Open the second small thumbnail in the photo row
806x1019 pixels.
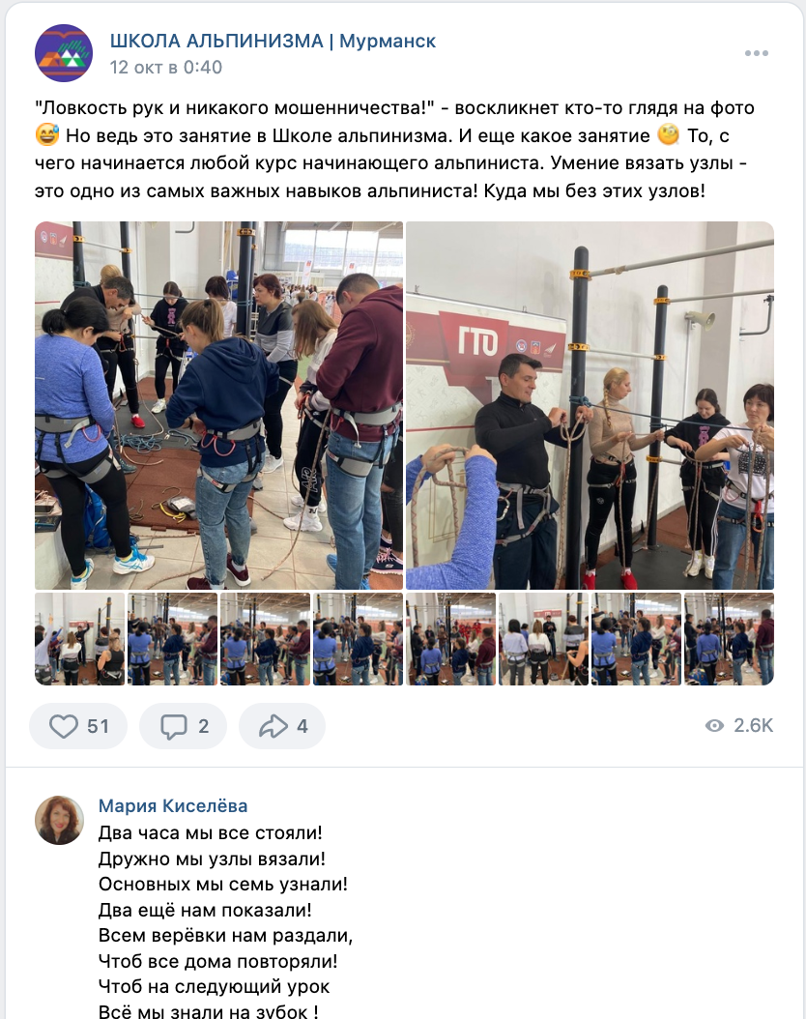click(173, 639)
